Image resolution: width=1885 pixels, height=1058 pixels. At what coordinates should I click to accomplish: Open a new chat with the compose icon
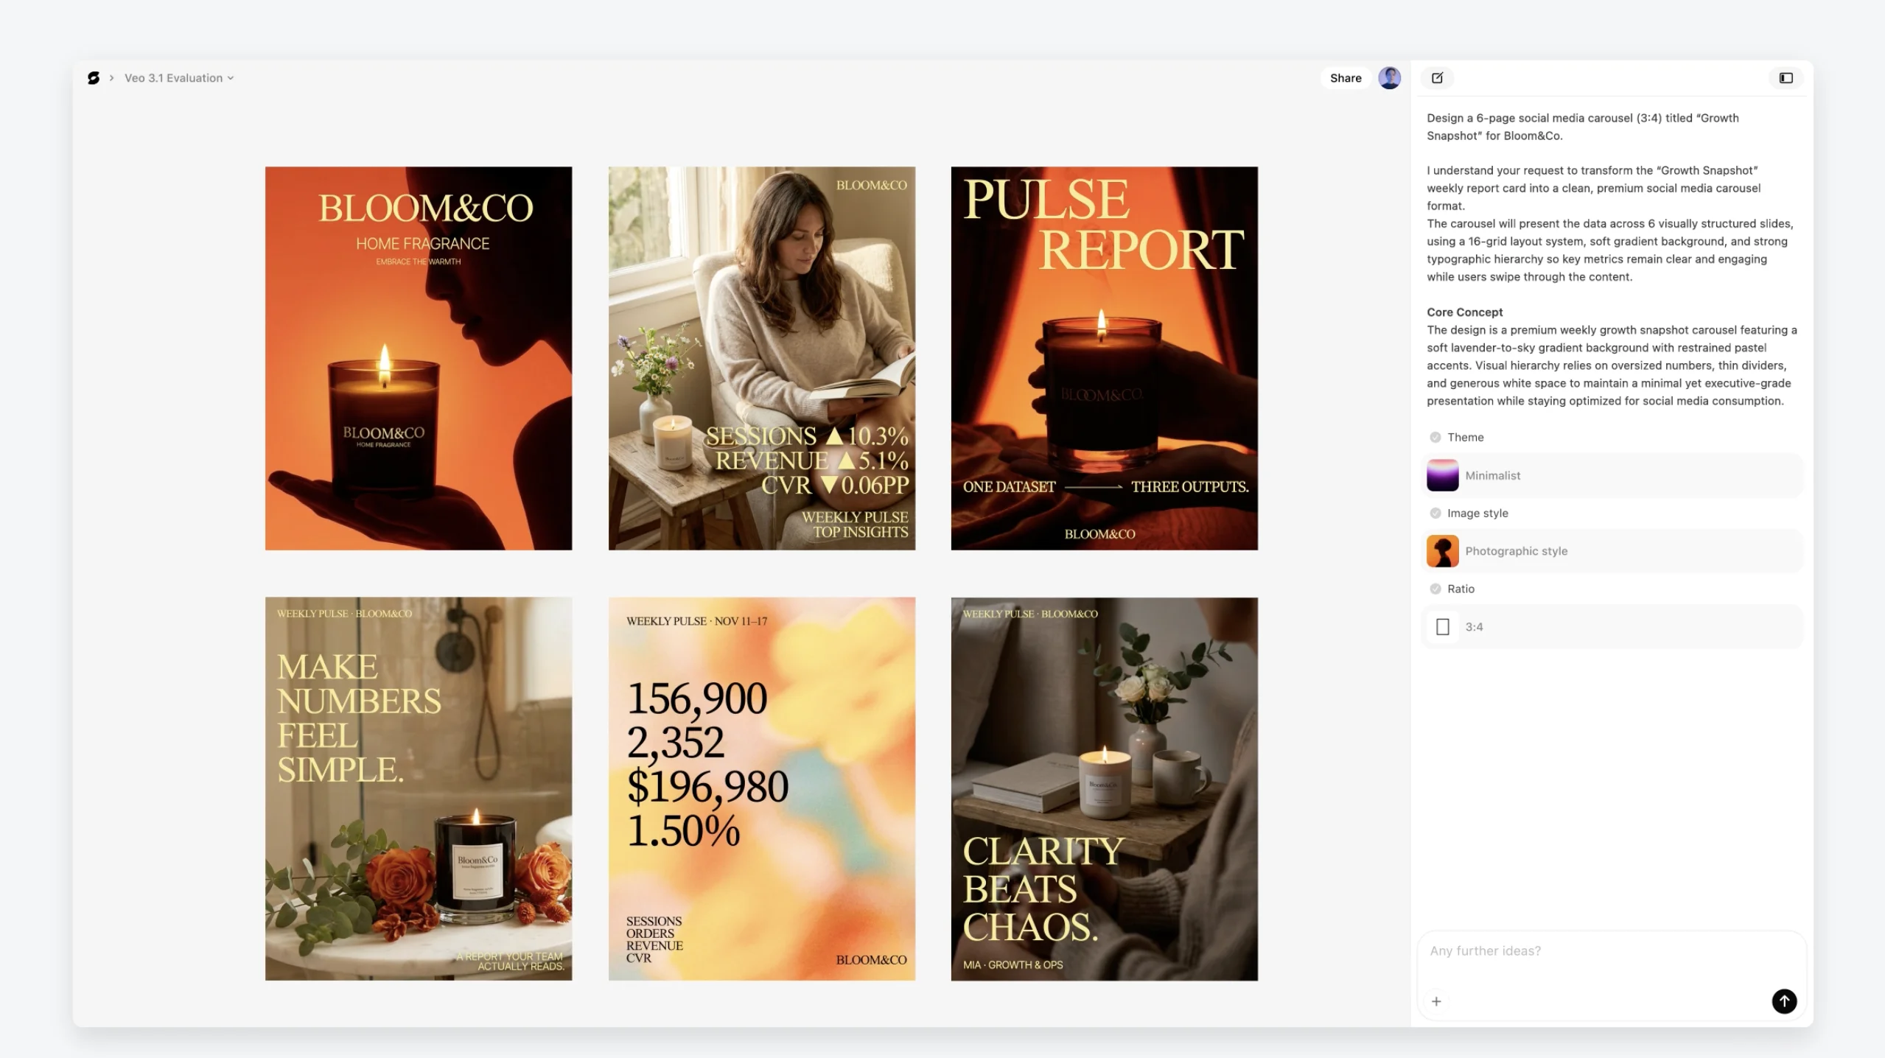tap(1437, 77)
